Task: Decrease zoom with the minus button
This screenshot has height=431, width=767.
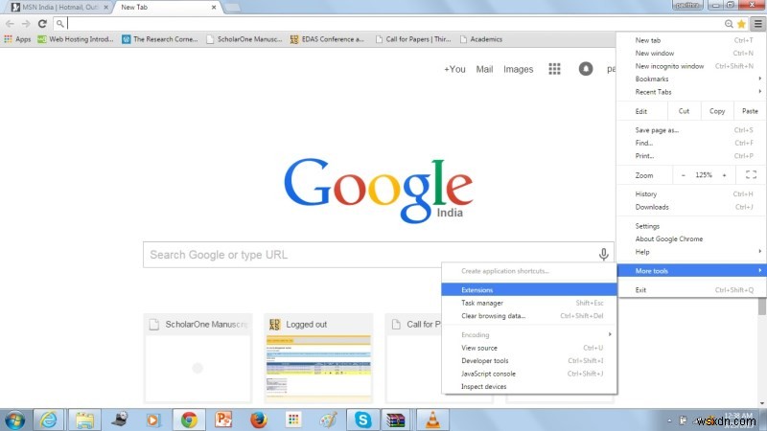Action: click(684, 175)
